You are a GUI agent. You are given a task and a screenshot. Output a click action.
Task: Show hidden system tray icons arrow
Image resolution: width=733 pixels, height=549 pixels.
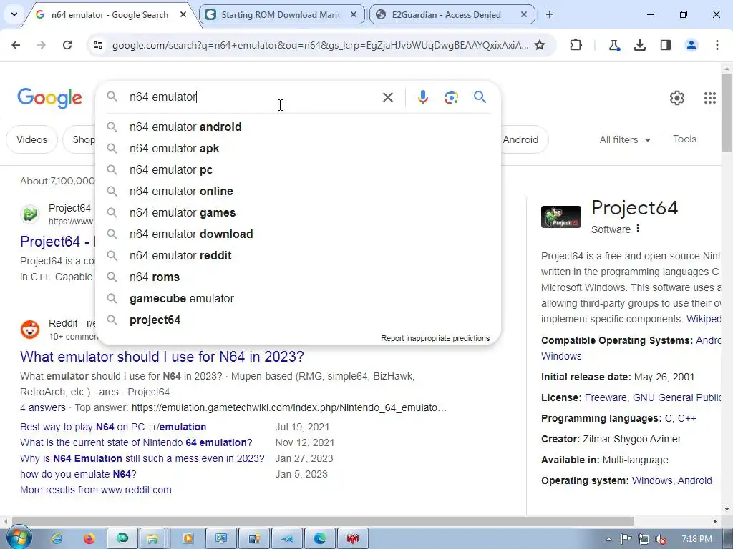pos(608,539)
